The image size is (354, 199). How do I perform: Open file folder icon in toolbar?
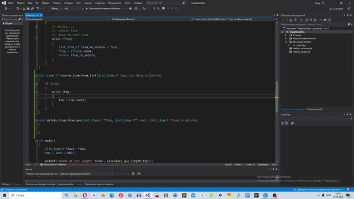(x=24, y=9)
